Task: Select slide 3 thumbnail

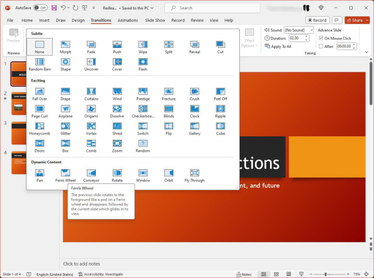Action: click(x=18, y=133)
